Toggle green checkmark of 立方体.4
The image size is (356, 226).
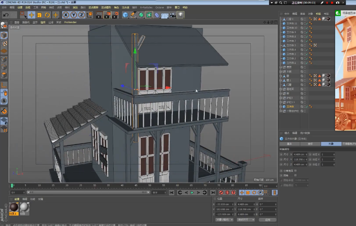[307, 50]
